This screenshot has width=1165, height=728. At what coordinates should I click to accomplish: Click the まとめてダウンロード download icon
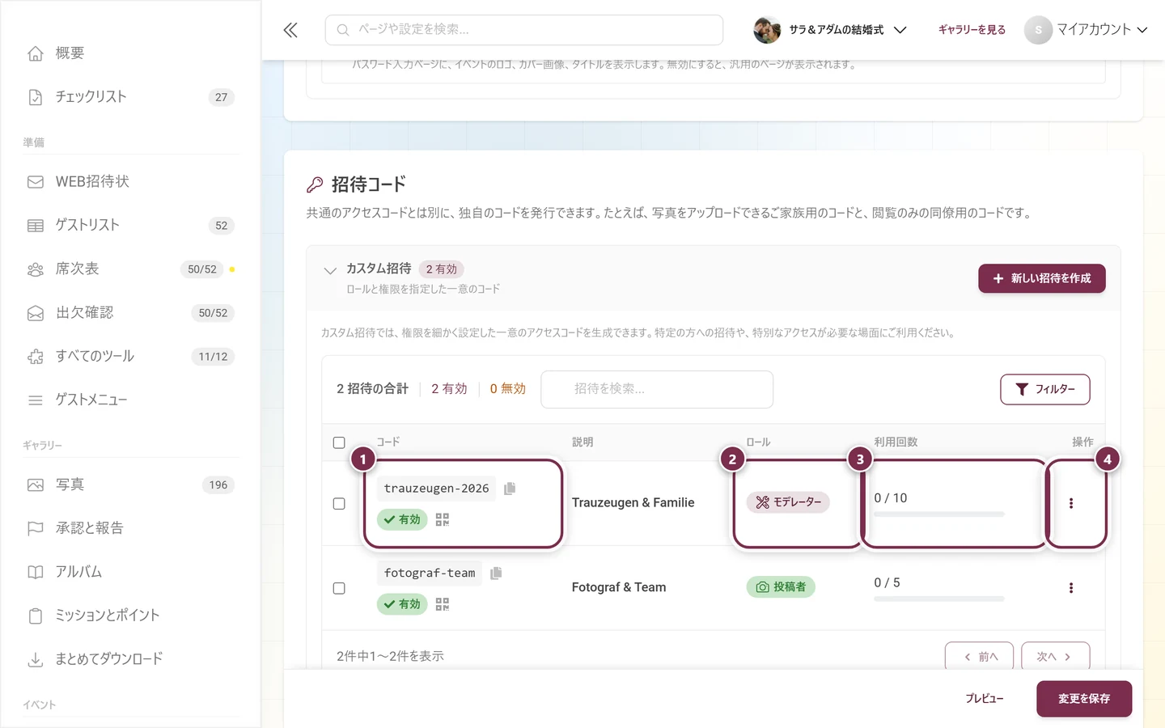point(36,659)
